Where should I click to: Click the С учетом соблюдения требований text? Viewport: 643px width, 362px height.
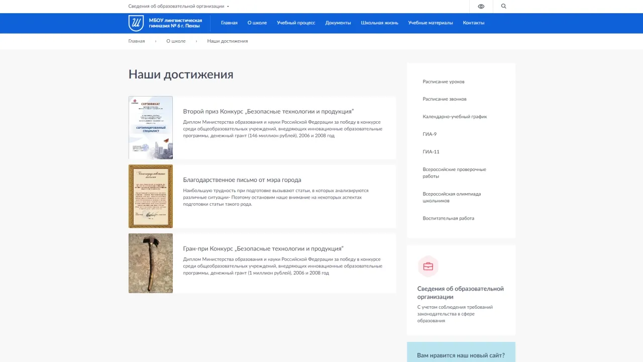click(455, 314)
